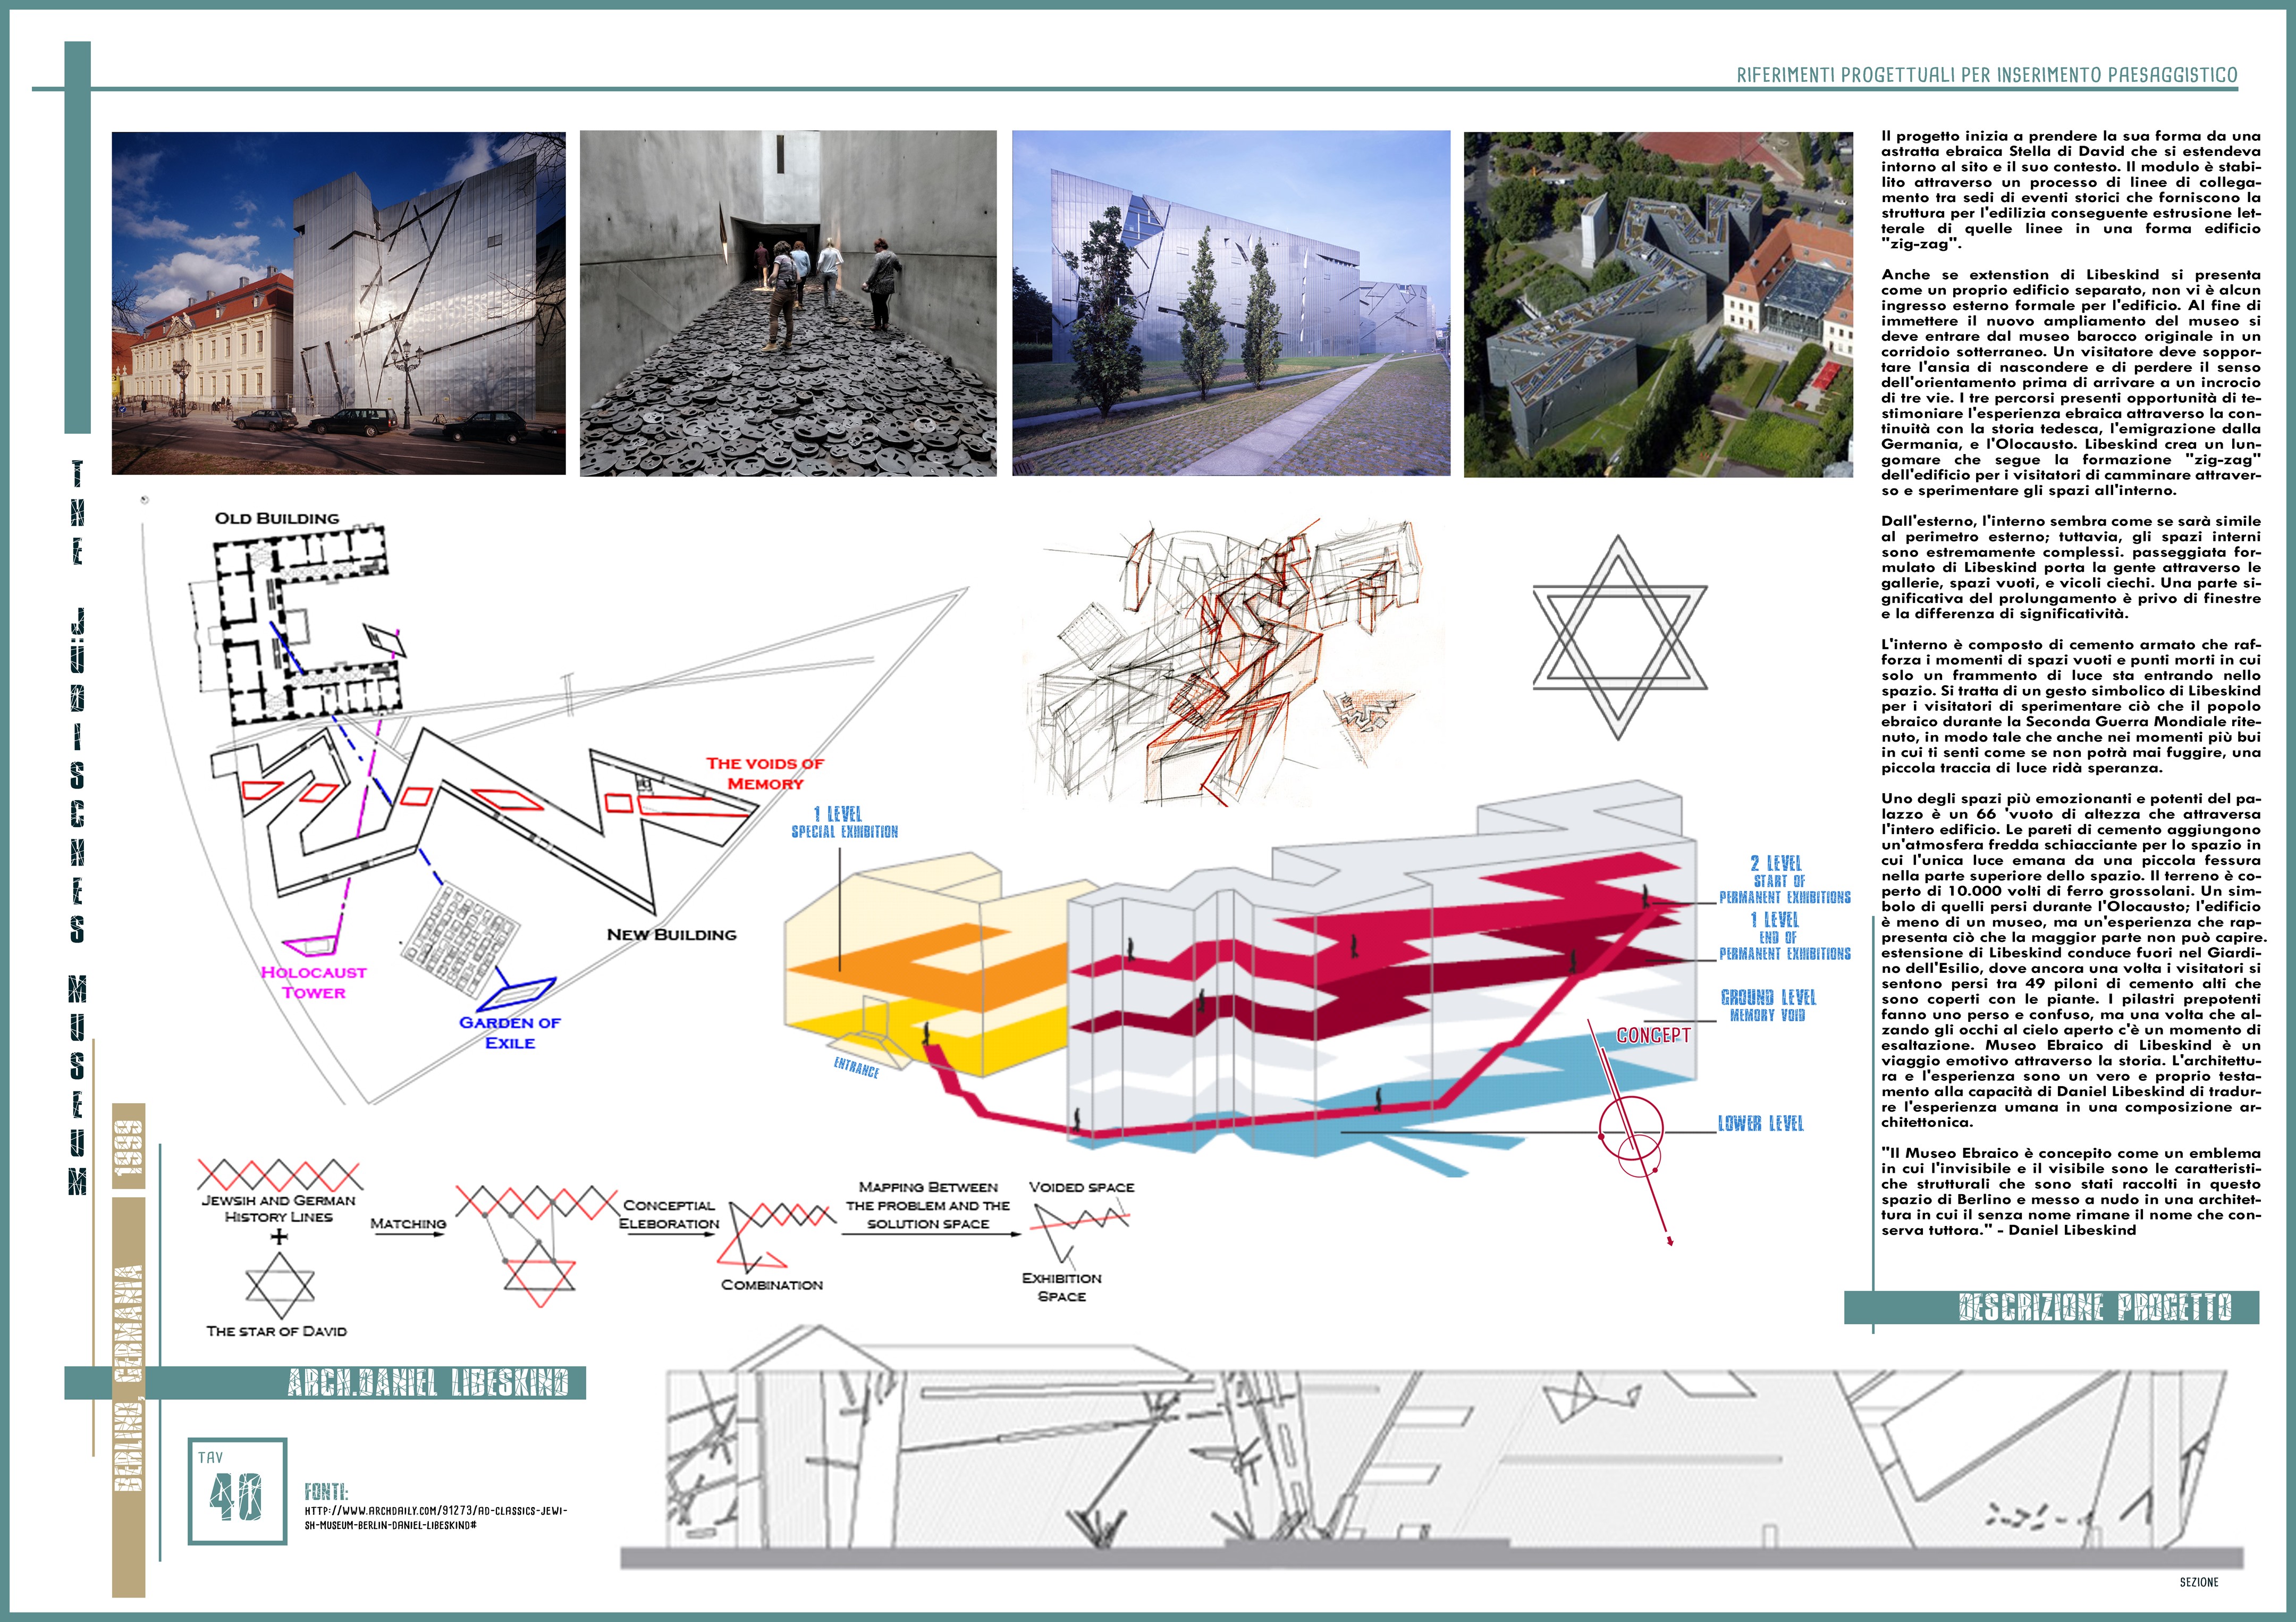
Task: Click the Arch. Daniel Libeskind banner
Action: coord(427,1382)
